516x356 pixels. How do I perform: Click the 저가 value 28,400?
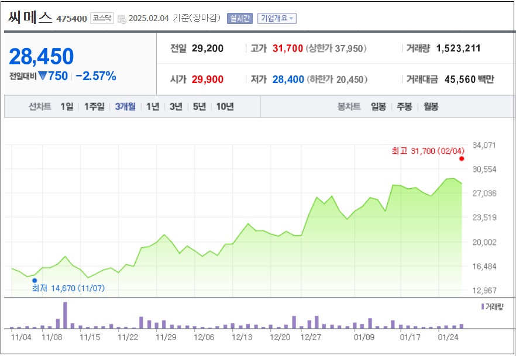(288, 80)
